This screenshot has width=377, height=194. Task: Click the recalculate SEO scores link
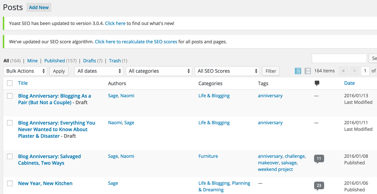136,42
